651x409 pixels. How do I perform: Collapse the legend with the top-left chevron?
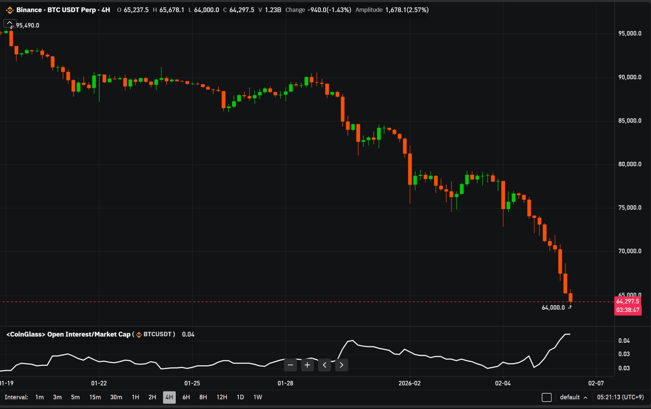click(x=10, y=23)
